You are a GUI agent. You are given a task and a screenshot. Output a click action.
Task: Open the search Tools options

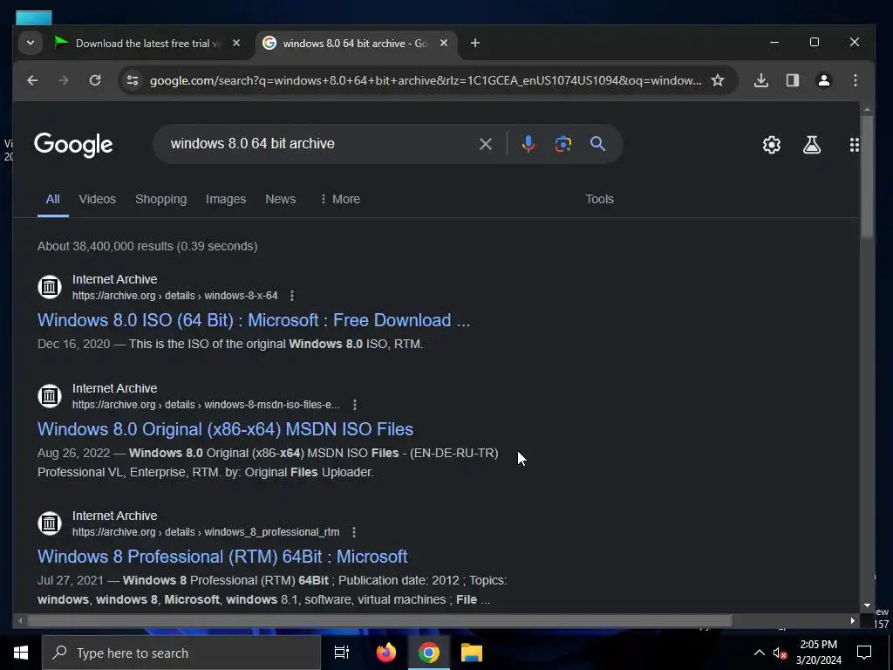[x=599, y=199]
